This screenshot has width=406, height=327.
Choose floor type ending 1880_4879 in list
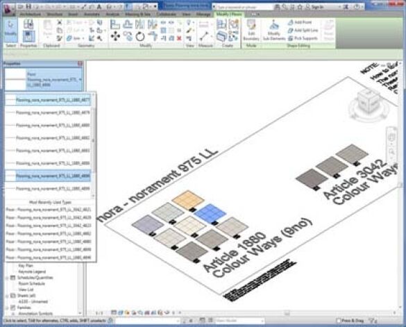click(x=48, y=112)
